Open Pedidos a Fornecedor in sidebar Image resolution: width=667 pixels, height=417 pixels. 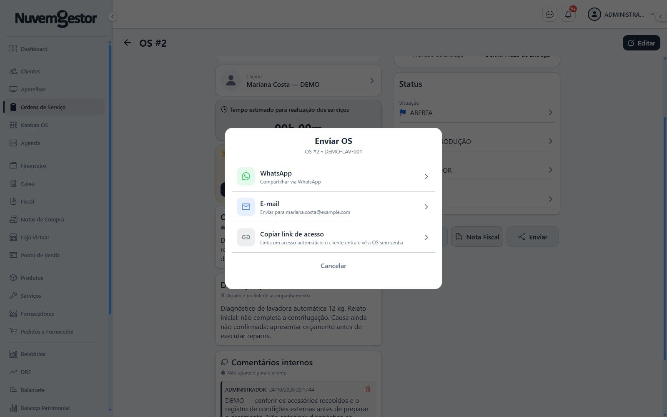point(54,332)
